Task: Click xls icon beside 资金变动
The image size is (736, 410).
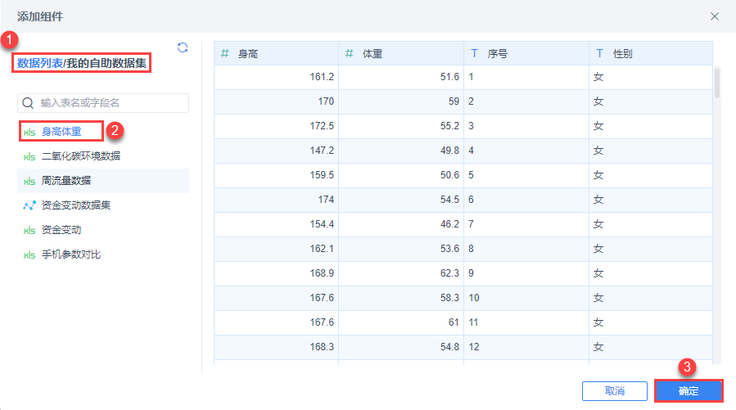Action: [29, 230]
